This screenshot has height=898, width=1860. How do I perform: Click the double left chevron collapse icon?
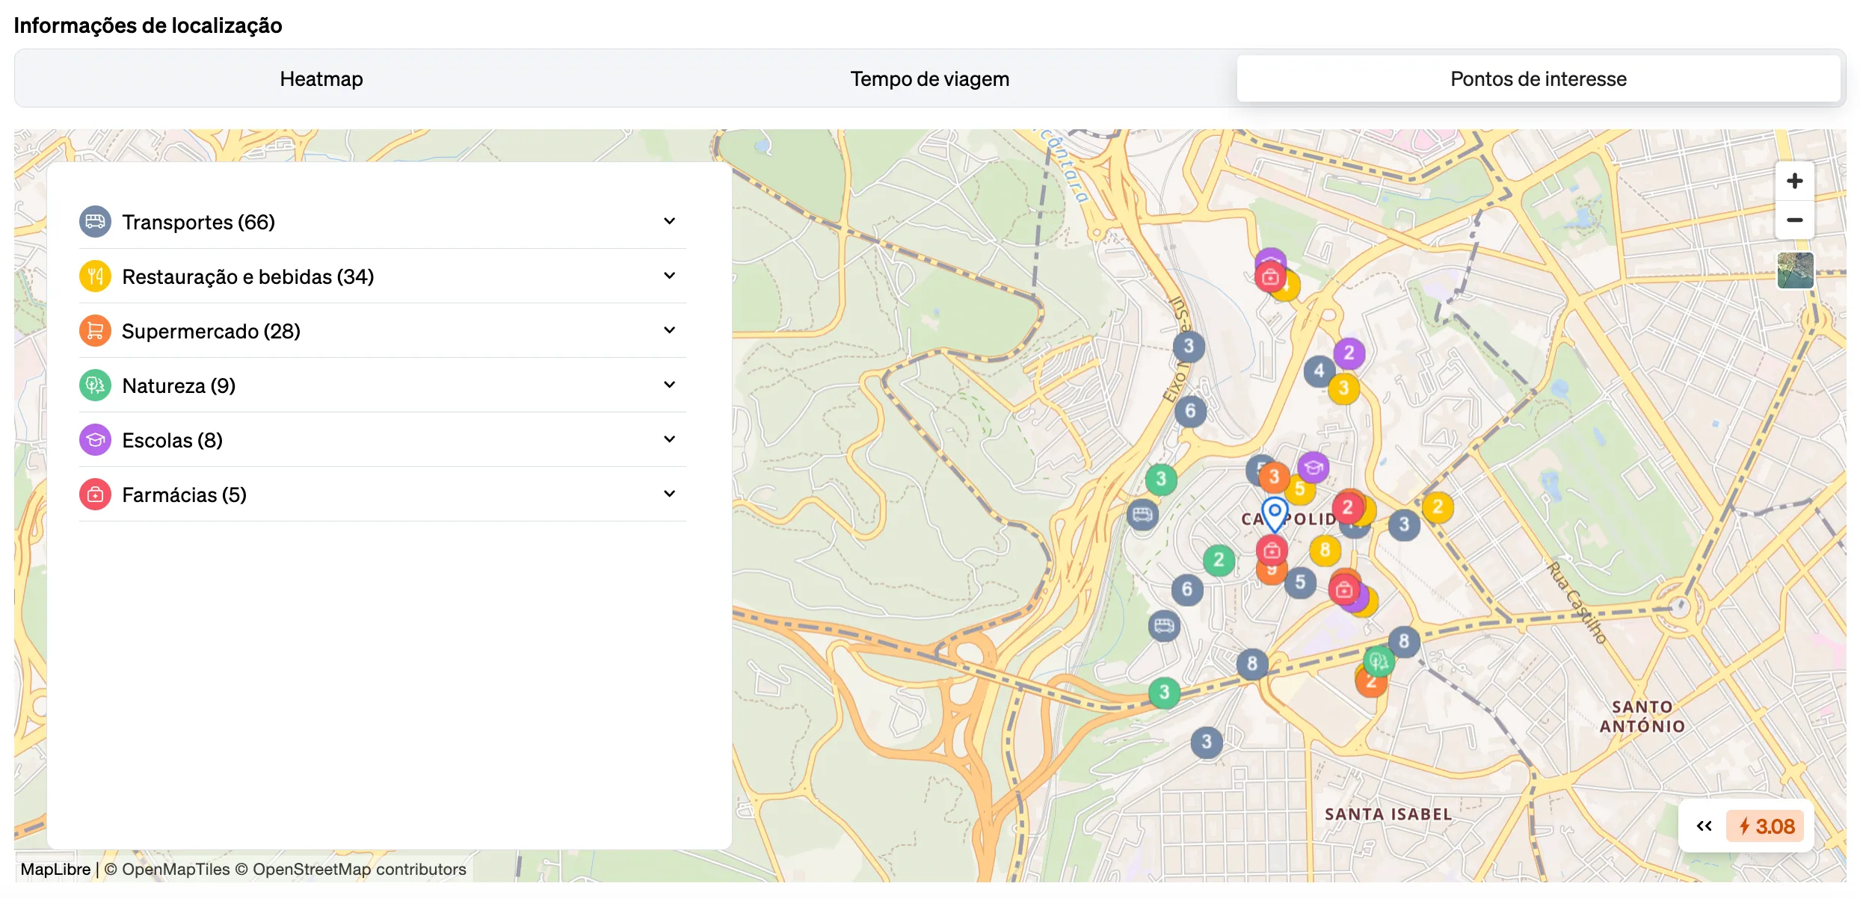1705,826
